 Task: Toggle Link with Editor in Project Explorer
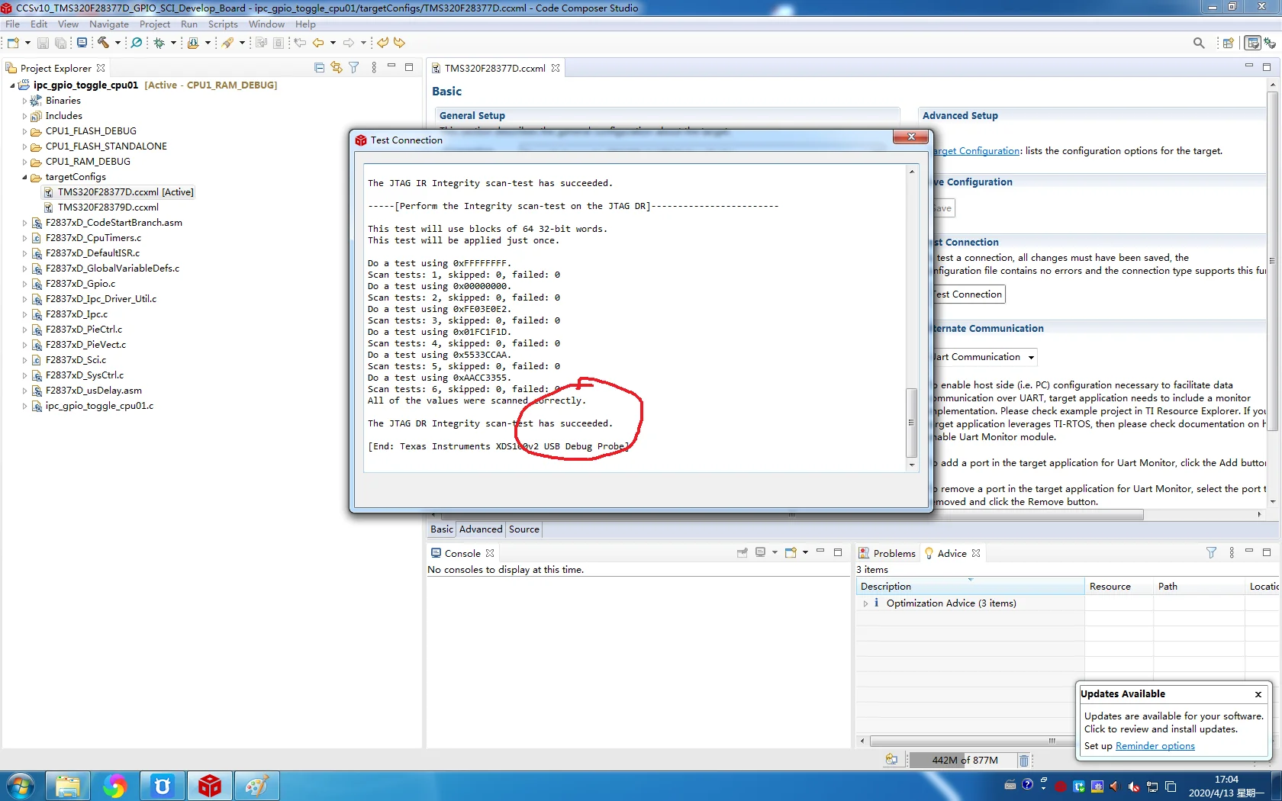click(337, 68)
